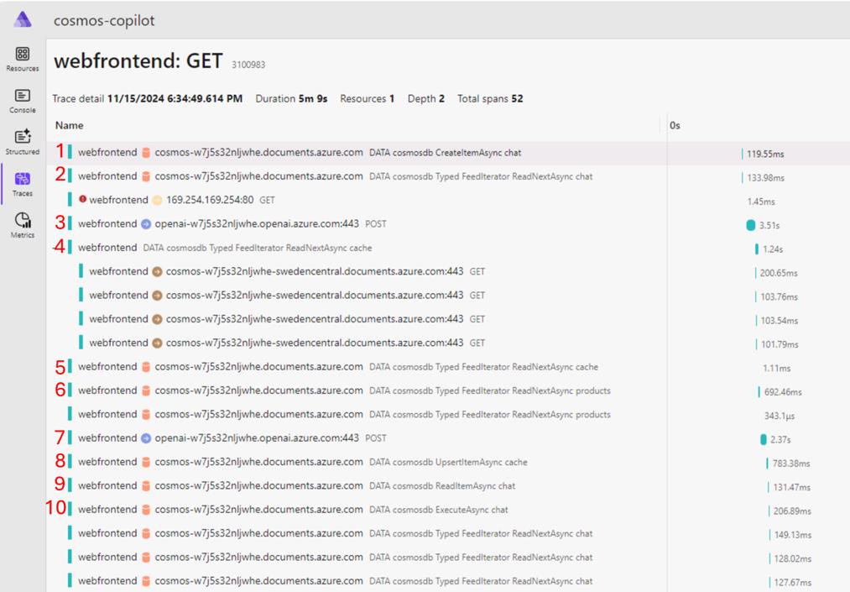The width and height of the screenshot is (850, 592).
Task: Click the '0s' timeline header label
Action: tap(675, 125)
